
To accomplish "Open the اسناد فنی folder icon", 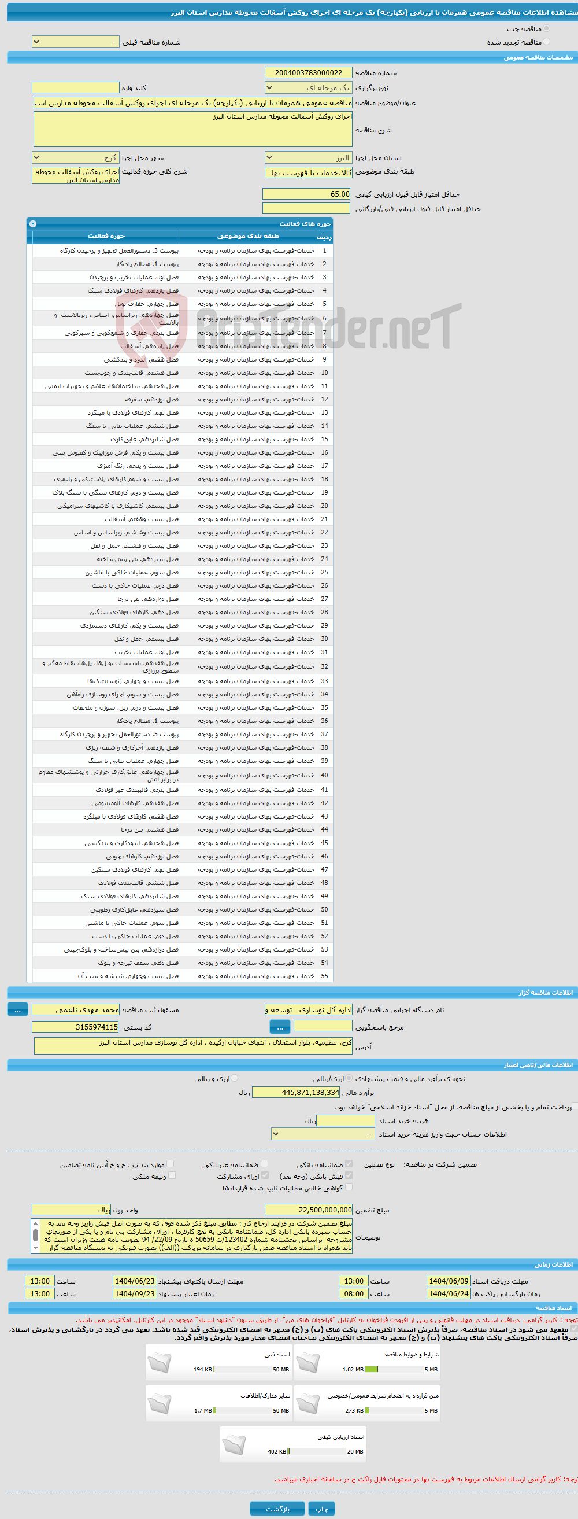I will click(x=159, y=1362).
